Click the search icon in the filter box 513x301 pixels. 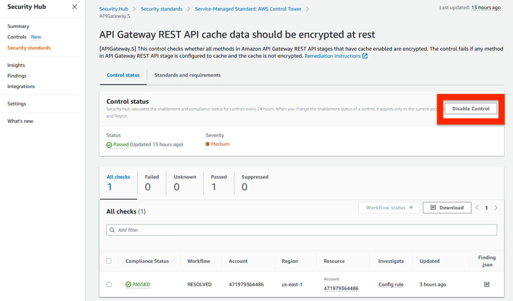tap(112, 230)
